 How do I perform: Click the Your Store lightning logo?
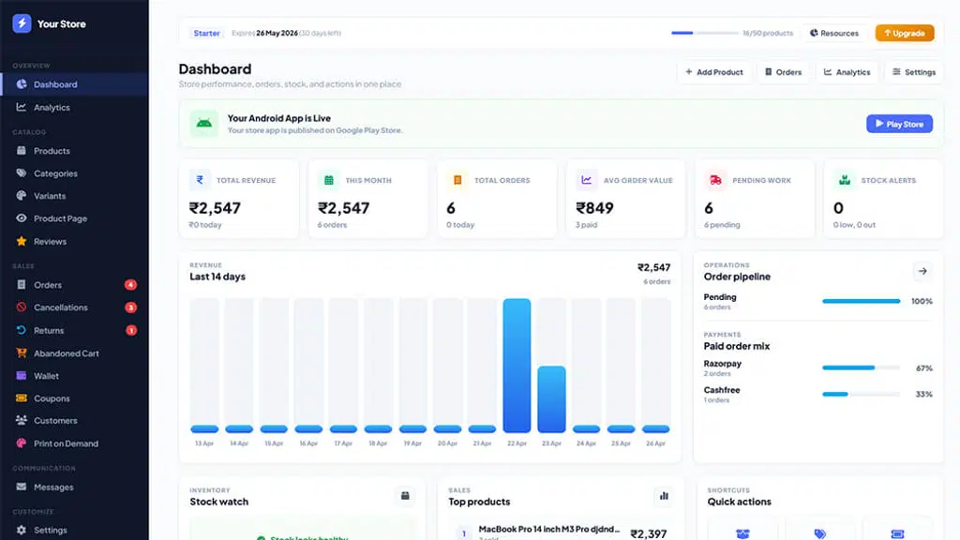click(22, 23)
